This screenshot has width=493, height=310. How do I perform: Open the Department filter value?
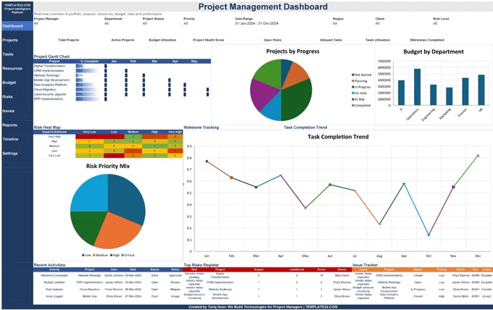107,23
